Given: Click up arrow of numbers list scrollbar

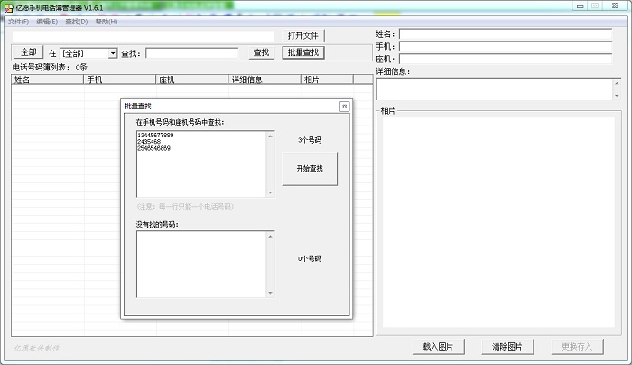Looking at the screenshot, I should [271, 136].
